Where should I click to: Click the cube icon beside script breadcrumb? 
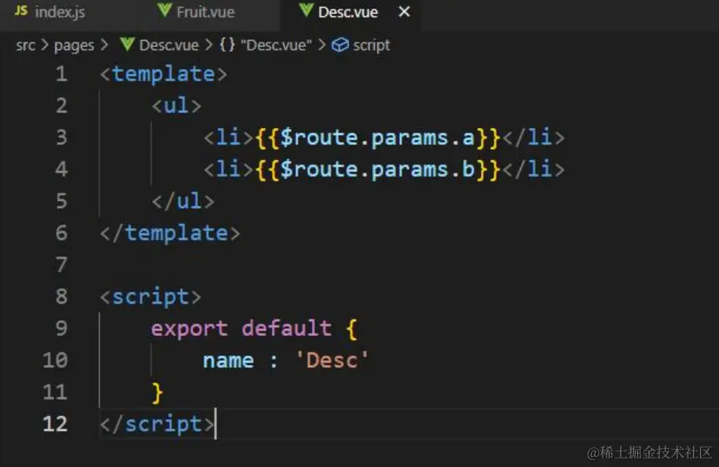339,45
